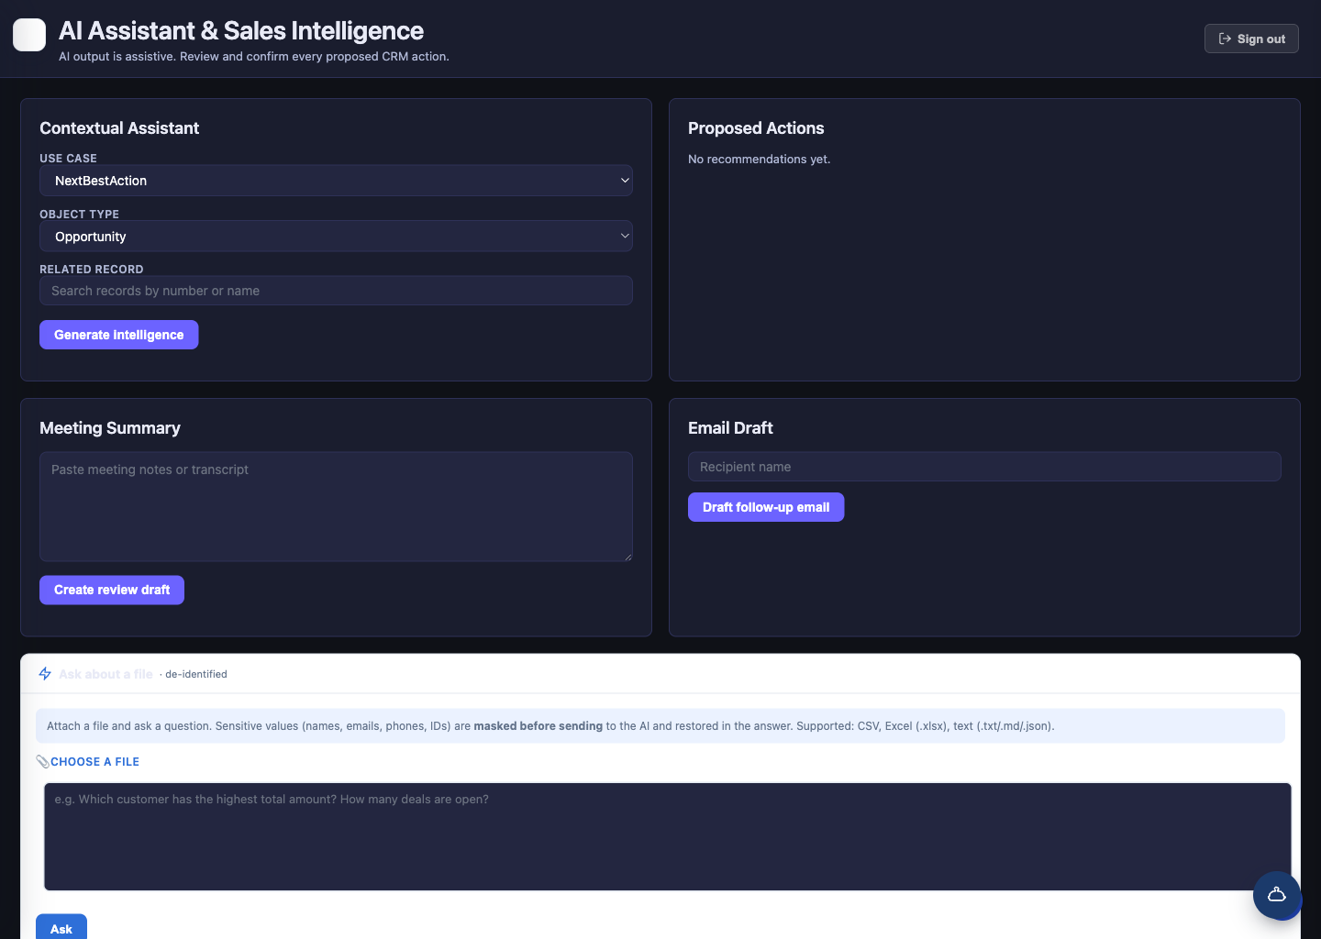The image size is (1321, 939).
Task: Click the 'masked before sending' info banner
Action: coord(660,726)
